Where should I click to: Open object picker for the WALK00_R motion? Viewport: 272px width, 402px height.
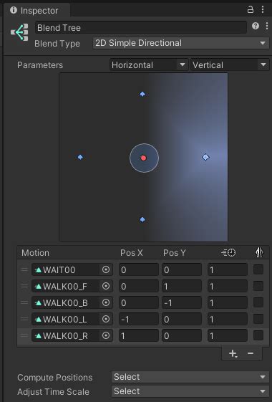point(106,335)
